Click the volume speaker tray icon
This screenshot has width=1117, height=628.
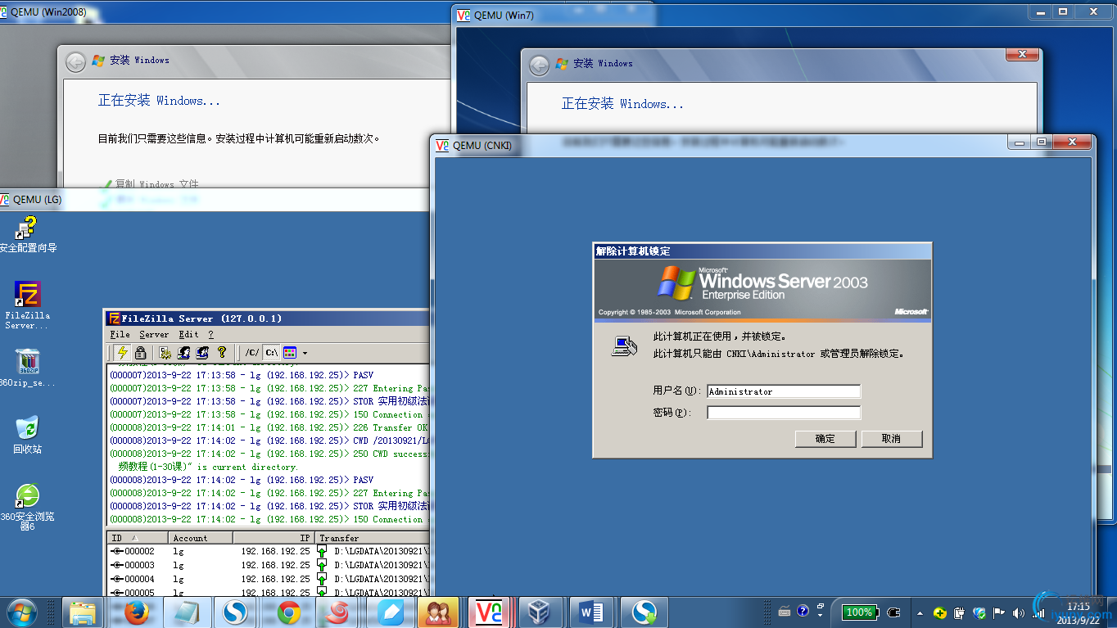point(1018,612)
